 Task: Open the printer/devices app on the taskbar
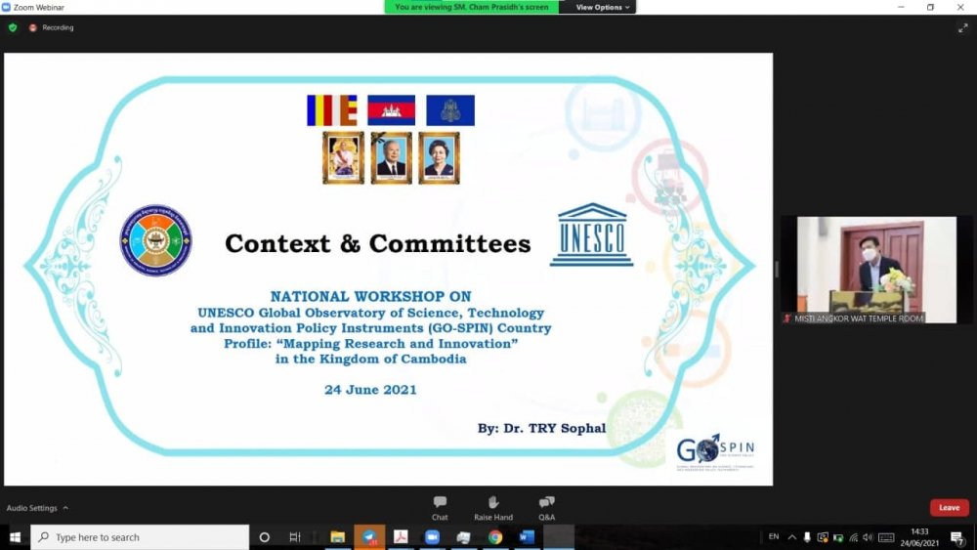point(463,537)
